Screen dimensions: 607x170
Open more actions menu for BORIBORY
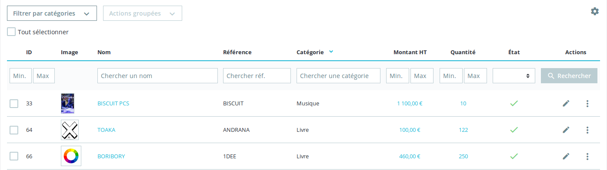coord(587,156)
